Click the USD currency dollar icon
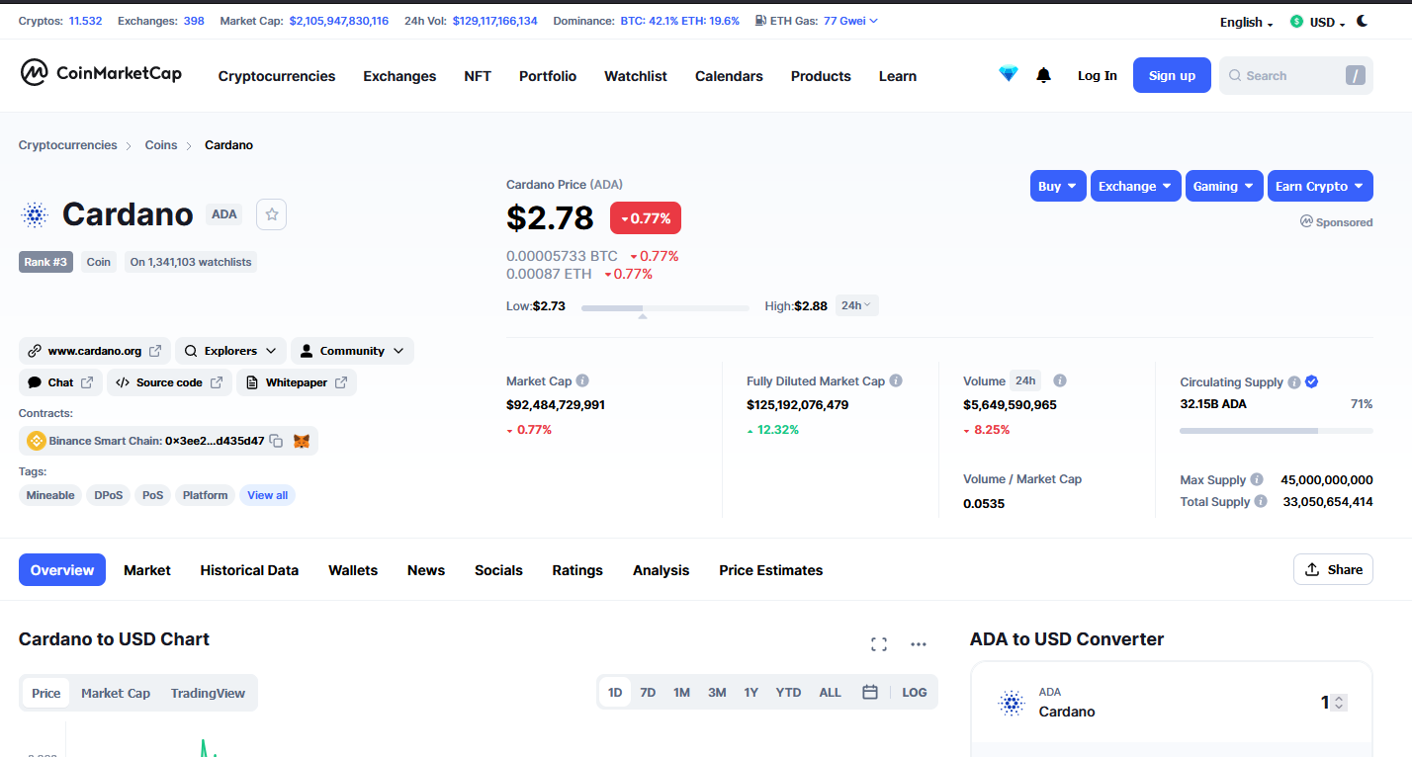1412x757 pixels. point(1296,22)
